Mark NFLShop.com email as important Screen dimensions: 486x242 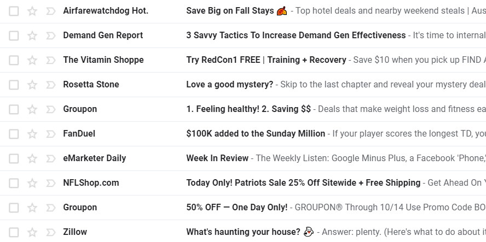pos(50,183)
